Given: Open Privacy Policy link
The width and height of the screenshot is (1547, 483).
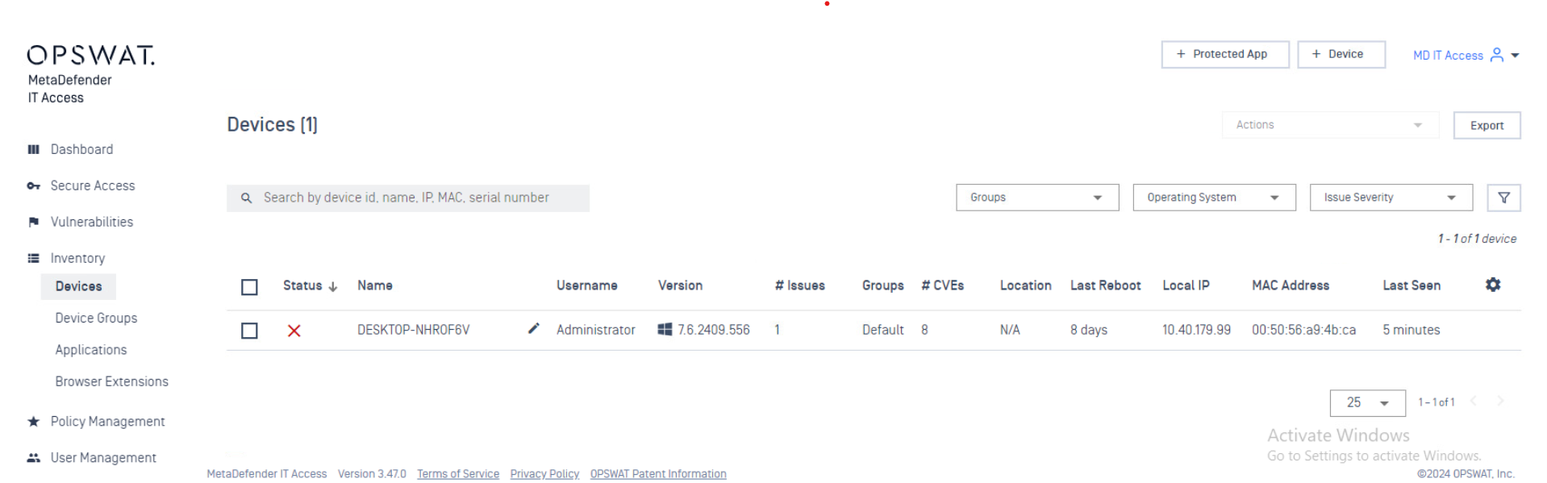Looking at the screenshot, I should coord(544,474).
